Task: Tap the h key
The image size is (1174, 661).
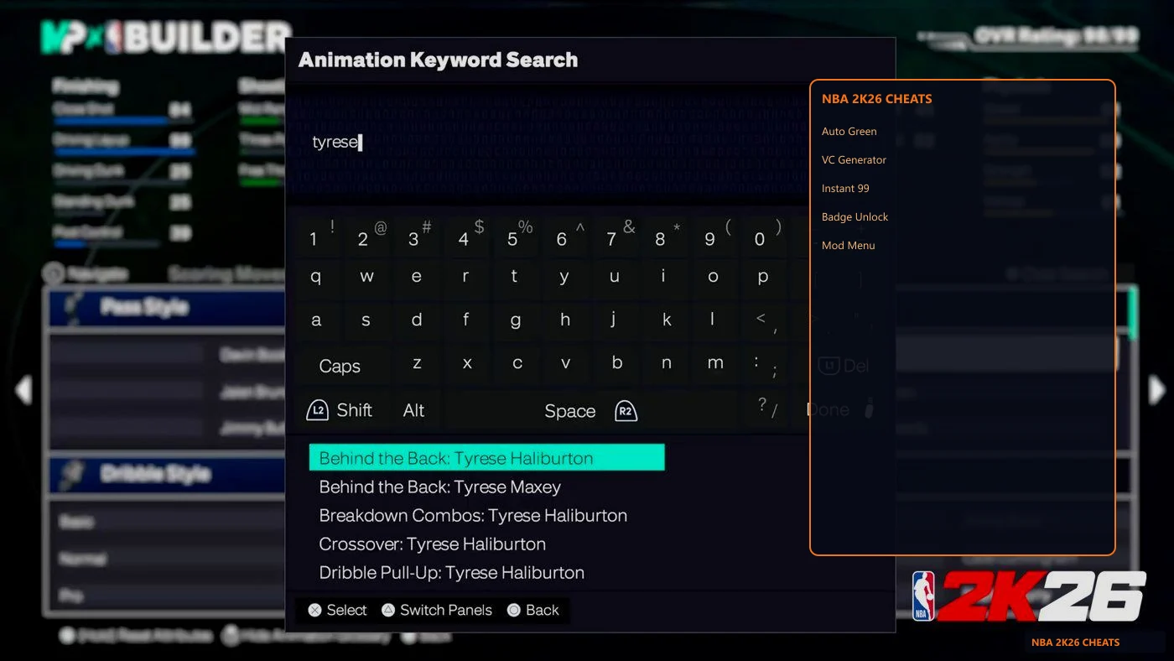Action: coord(565,320)
